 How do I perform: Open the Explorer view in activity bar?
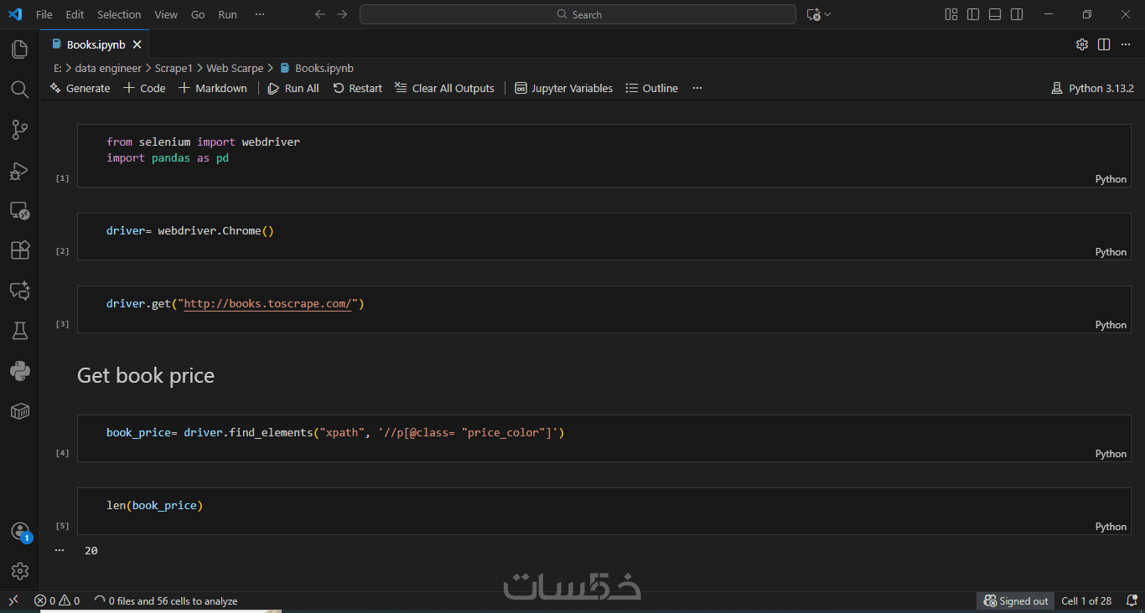(x=20, y=49)
